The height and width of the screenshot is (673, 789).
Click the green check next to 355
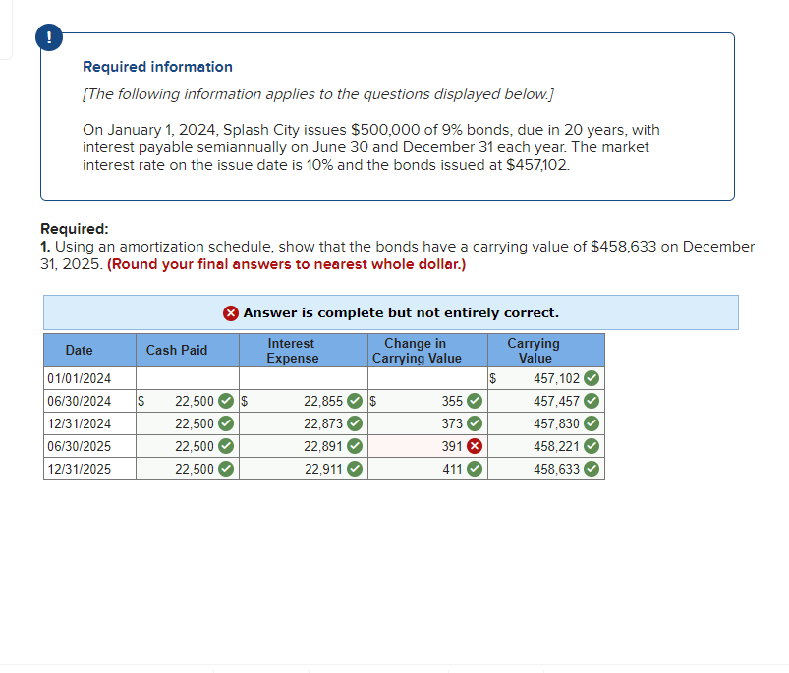[475, 401]
